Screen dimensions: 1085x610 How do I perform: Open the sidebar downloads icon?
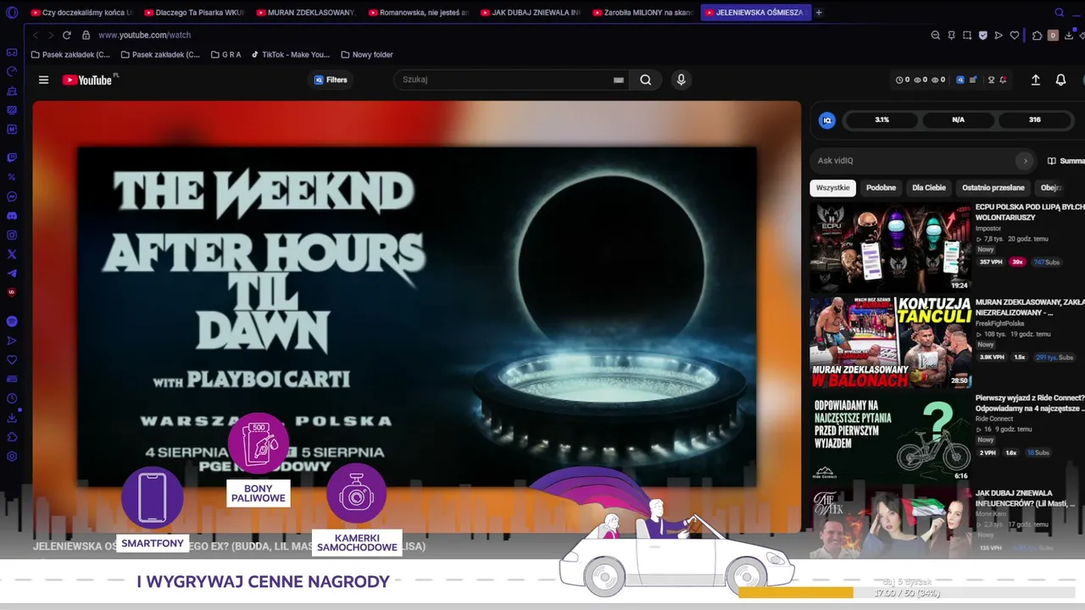coord(12,418)
